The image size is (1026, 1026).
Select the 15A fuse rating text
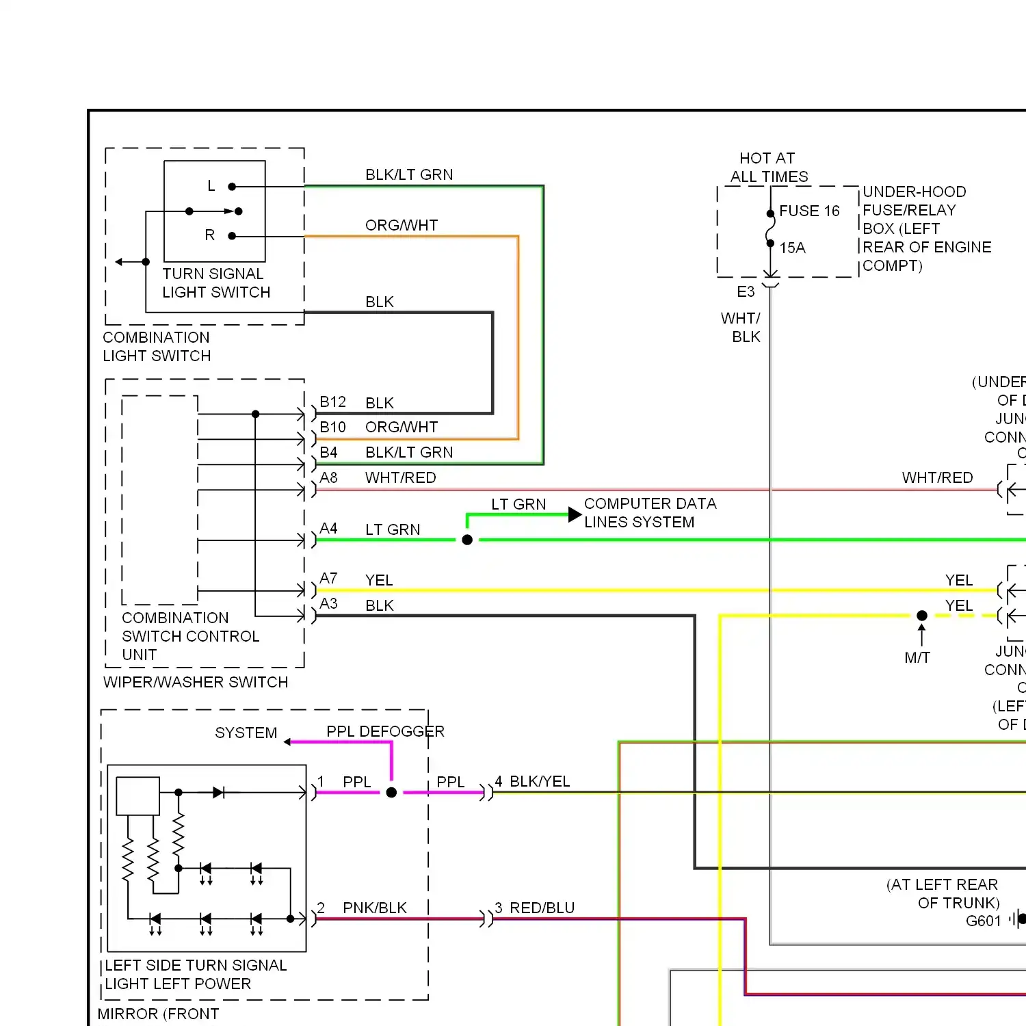coord(792,248)
